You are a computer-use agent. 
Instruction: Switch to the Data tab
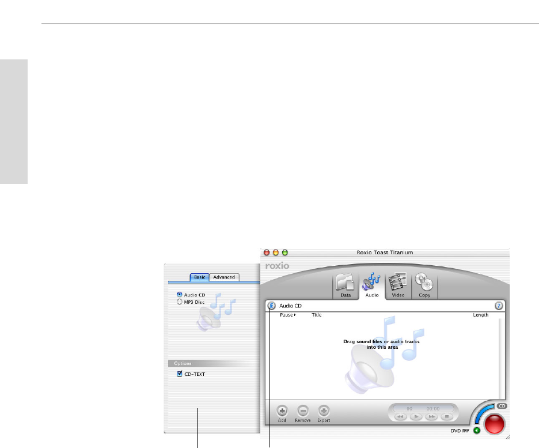tap(346, 285)
